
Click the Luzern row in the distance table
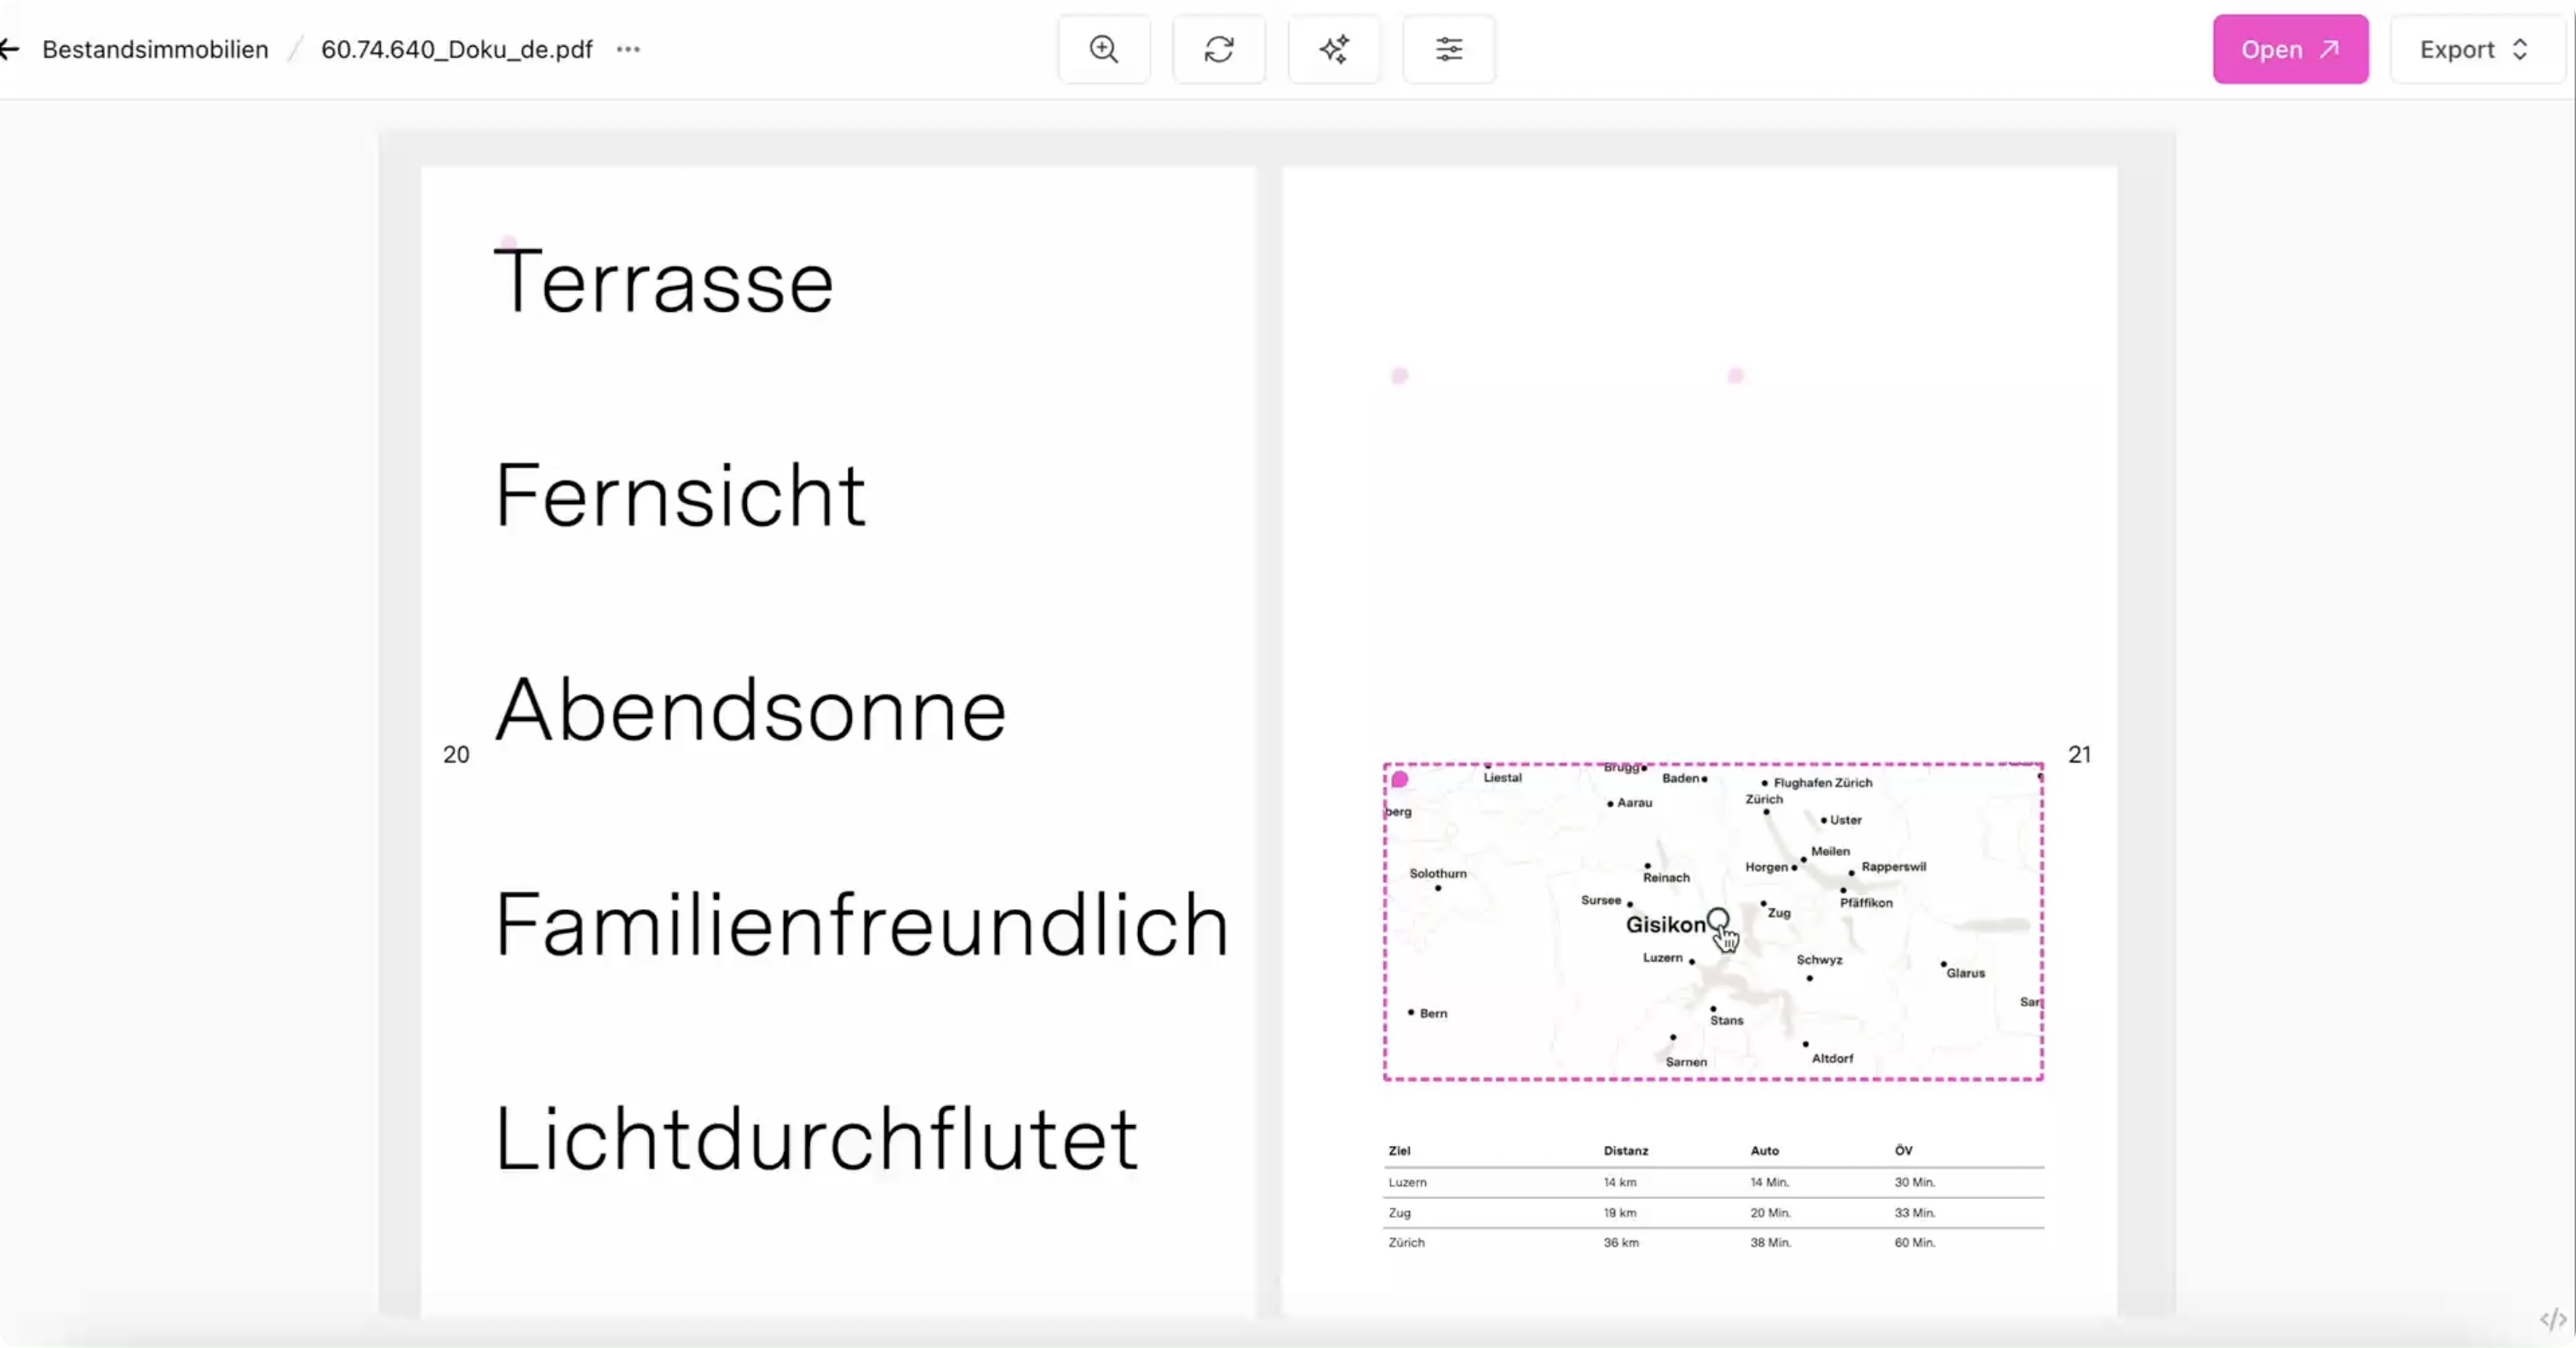(1714, 1182)
